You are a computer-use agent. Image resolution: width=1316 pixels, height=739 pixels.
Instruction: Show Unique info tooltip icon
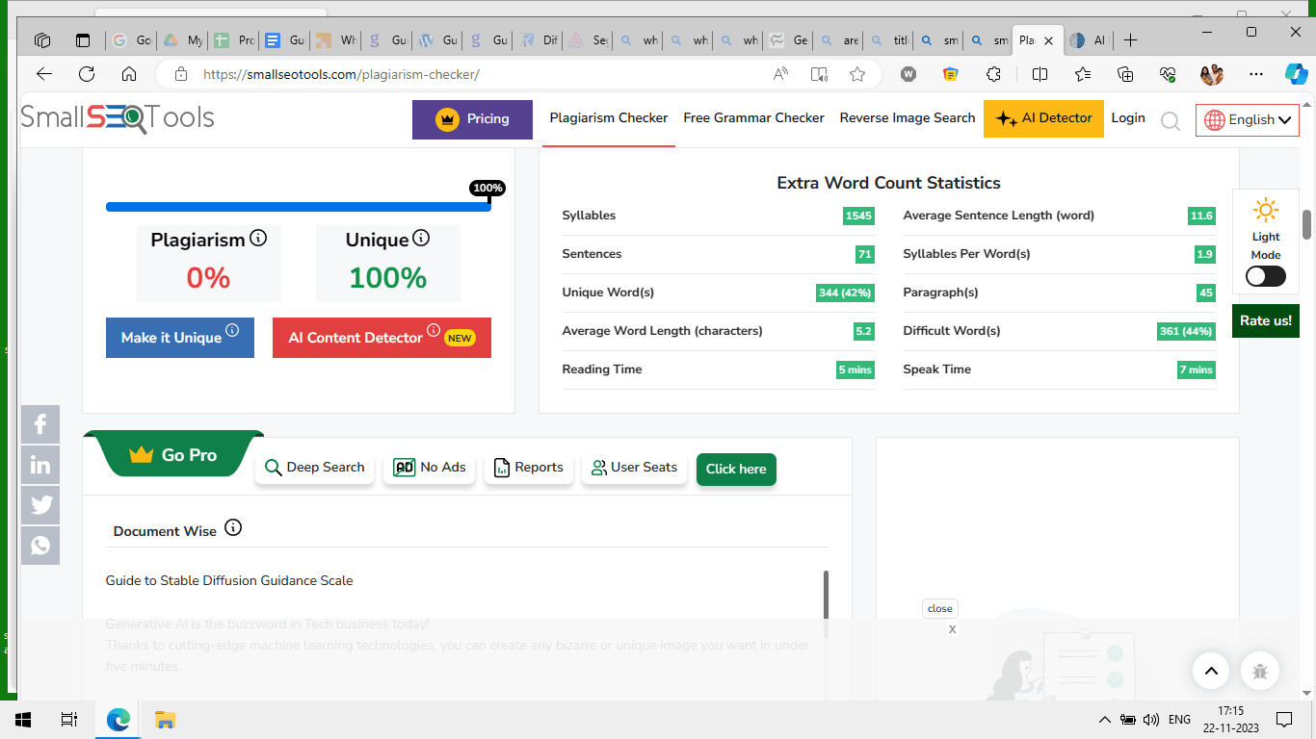421,238
